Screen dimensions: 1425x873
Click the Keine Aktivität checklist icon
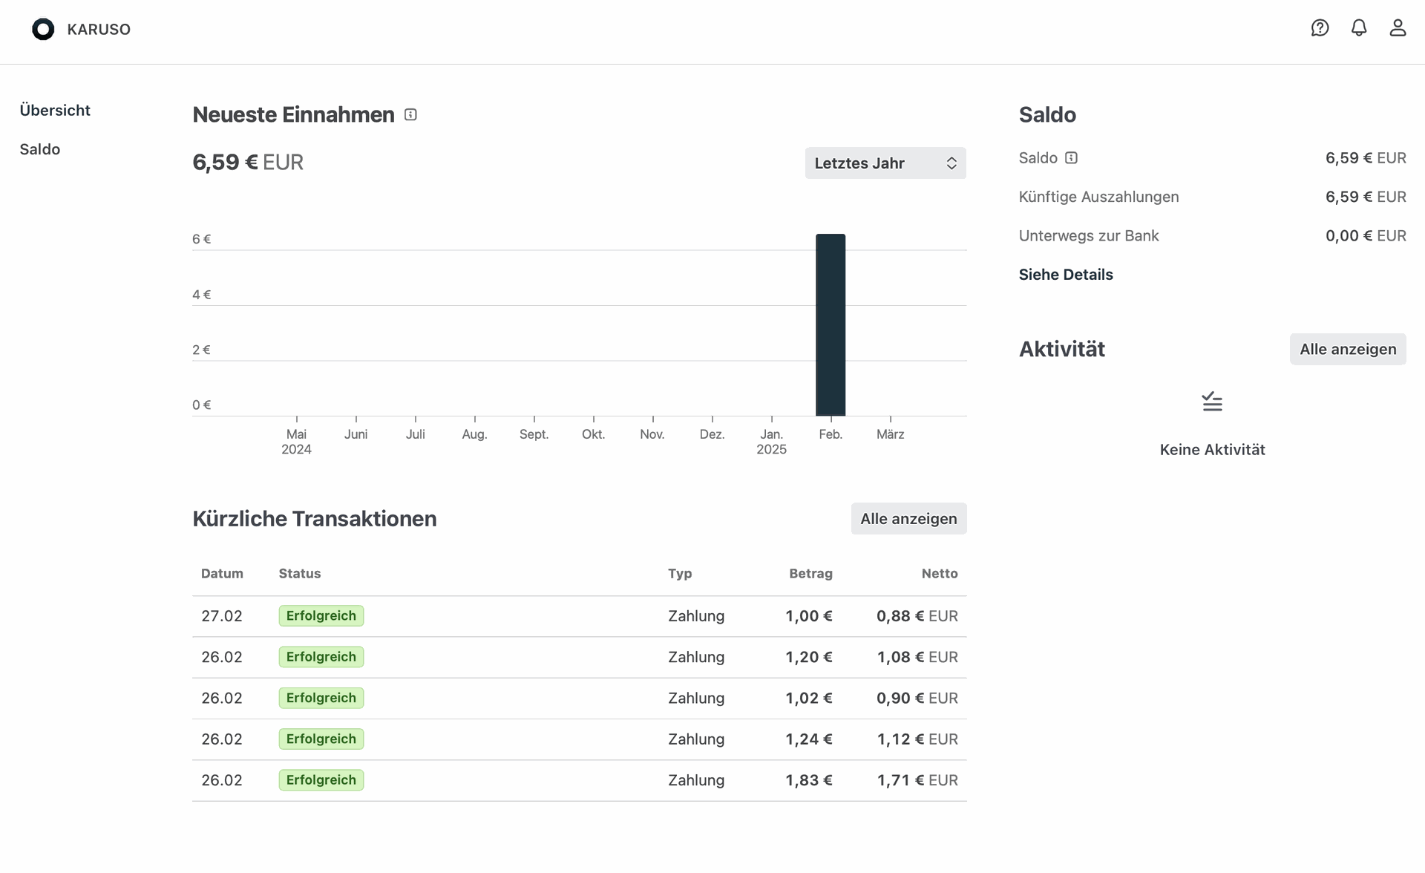coord(1212,402)
